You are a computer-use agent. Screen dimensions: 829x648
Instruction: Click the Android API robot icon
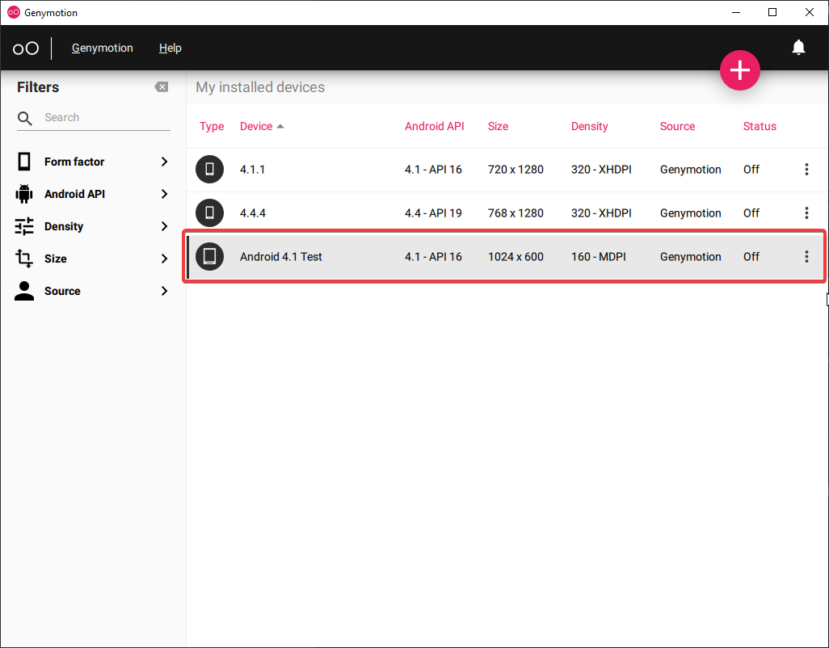point(24,194)
